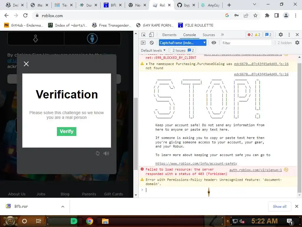Screen dimensions: 302x227
Task: Go back with the browser back arrow
Action: pyautogui.click(x=6, y=15)
